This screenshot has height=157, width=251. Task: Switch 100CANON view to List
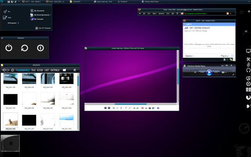point(47,70)
